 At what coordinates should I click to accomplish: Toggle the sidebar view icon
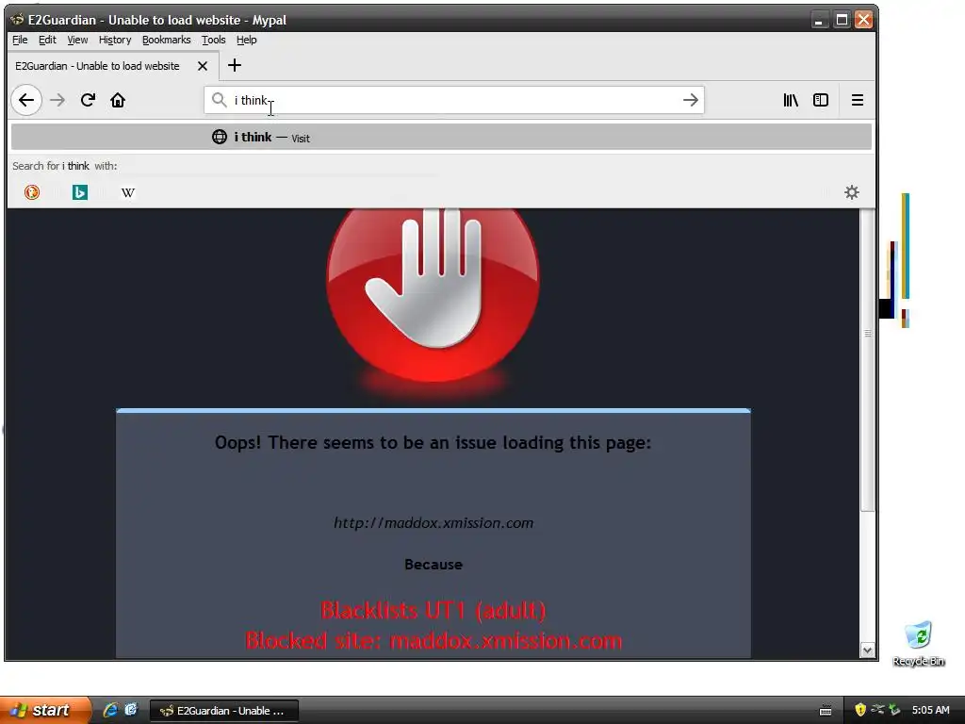point(821,100)
